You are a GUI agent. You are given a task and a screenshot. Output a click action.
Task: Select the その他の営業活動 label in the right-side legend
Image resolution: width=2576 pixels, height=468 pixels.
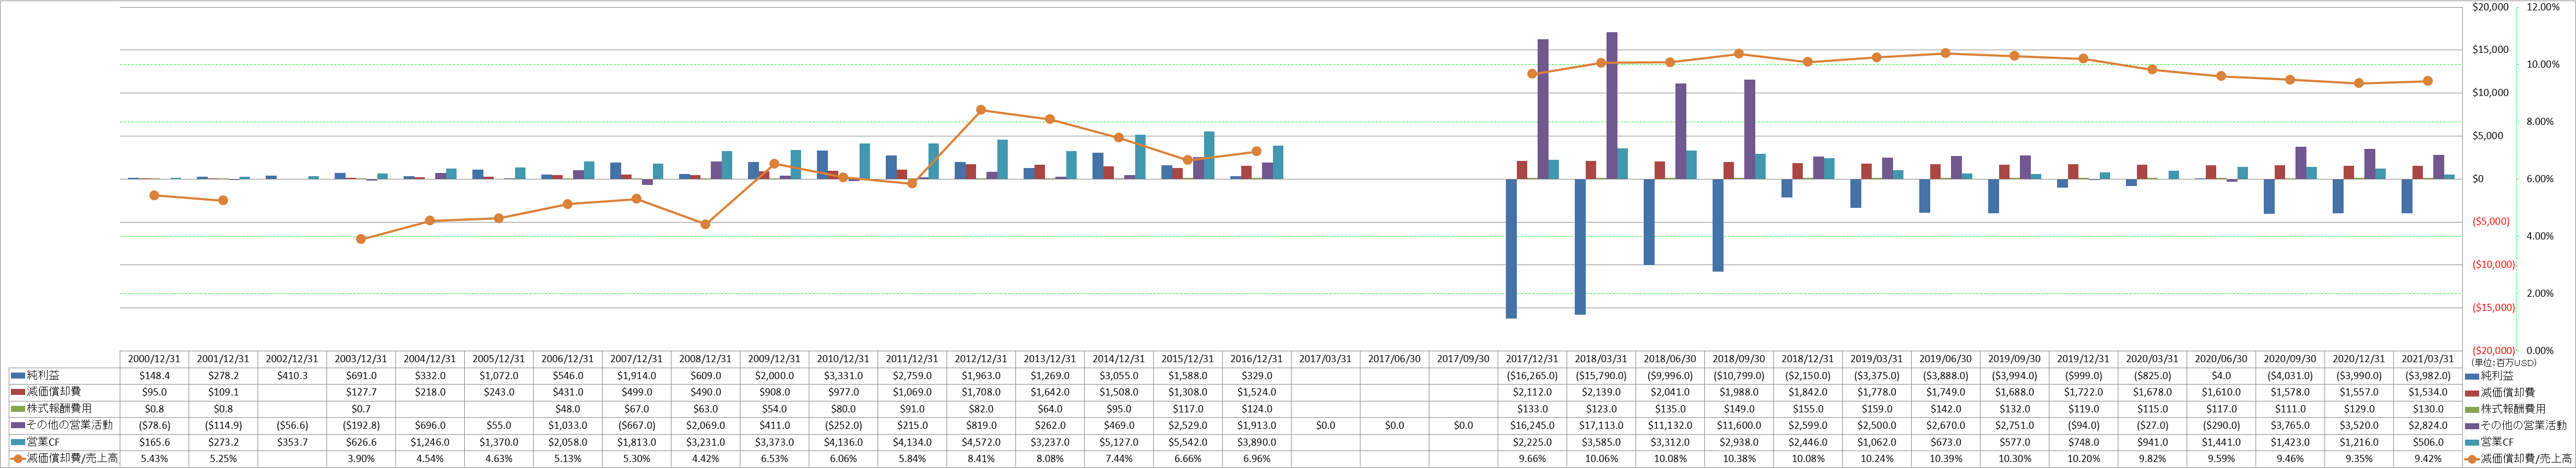coord(2524,426)
